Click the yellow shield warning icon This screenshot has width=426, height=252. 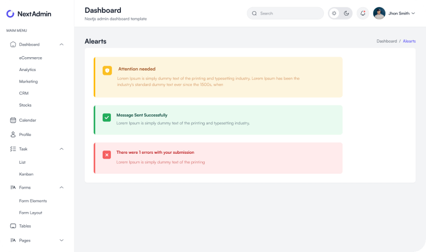click(x=107, y=70)
